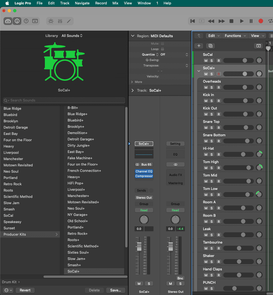Open Editors with the pencil icon
The width and height of the screenshot is (273, 295).
(x=69, y=21)
